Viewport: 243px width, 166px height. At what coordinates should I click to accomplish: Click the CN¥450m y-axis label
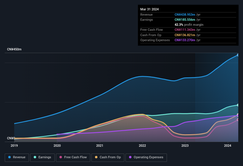pyautogui.click(x=15, y=49)
